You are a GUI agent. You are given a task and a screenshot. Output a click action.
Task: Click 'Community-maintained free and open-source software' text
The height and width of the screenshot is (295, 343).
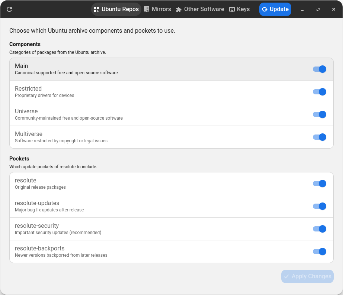pos(69,118)
